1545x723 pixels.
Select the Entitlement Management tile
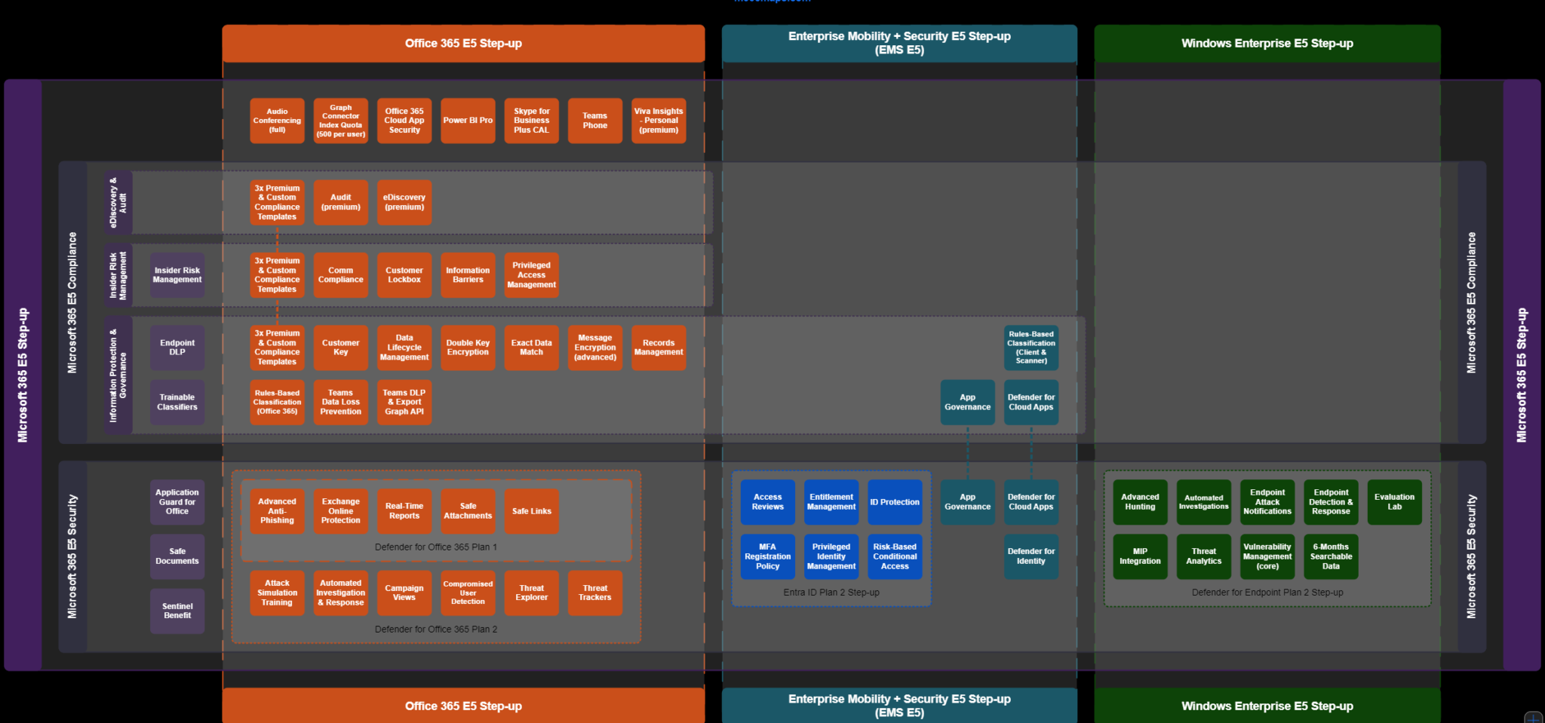831,502
